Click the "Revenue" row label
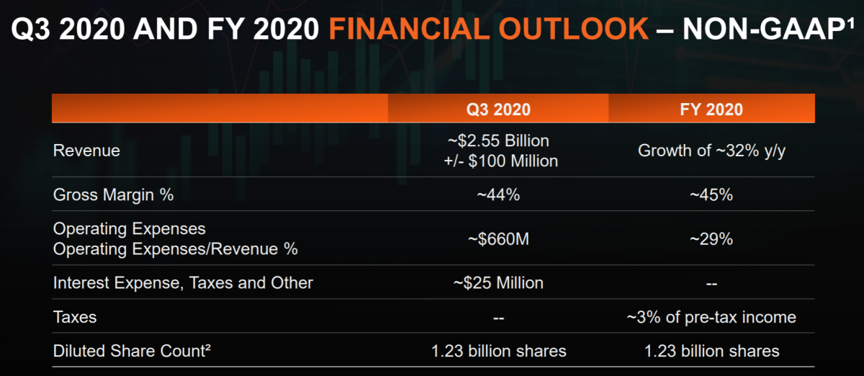This screenshot has width=864, height=376. click(86, 151)
